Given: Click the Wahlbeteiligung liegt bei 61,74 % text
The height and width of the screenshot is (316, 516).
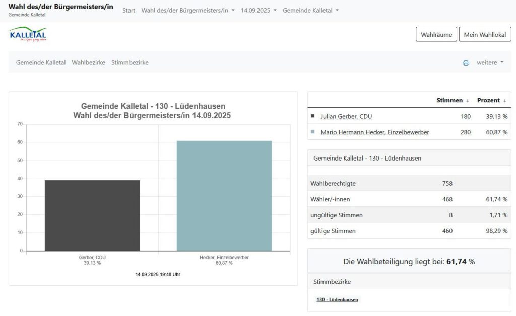Looking at the screenshot, I should click(x=409, y=262).
